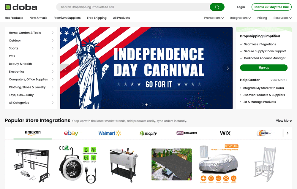The height and width of the screenshot is (189, 297).
Task: Choose the Walmart integration logo
Action: 110,133
